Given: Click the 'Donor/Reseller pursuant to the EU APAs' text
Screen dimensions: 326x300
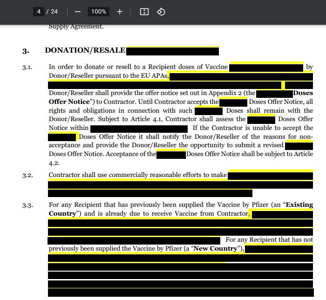Looking at the screenshot, I should 109,75.
